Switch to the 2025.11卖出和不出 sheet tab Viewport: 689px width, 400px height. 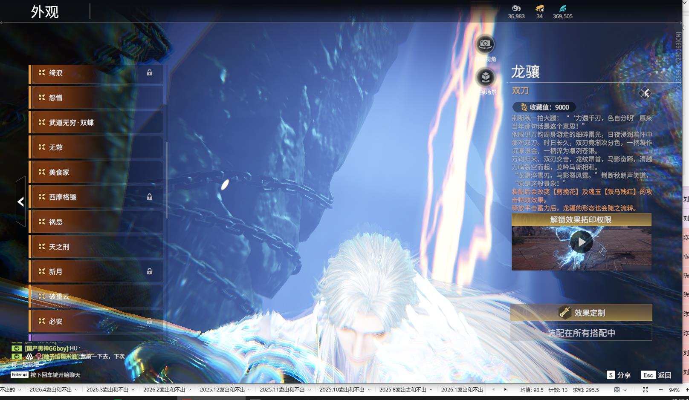pyautogui.click(x=282, y=390)
